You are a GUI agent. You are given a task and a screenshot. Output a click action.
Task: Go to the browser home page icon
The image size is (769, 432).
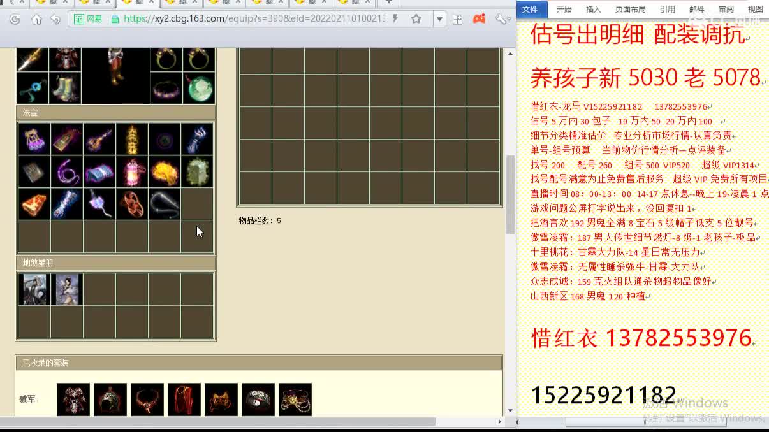click(x=36, y=19)
